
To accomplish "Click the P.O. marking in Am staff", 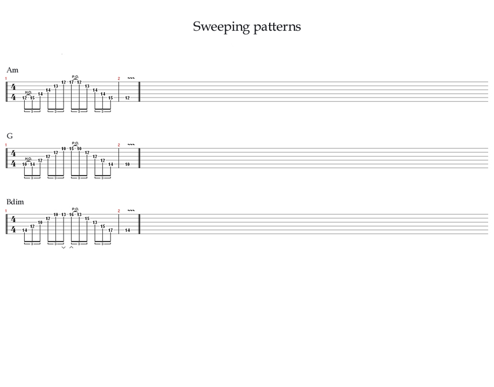I will click(75, 77).
